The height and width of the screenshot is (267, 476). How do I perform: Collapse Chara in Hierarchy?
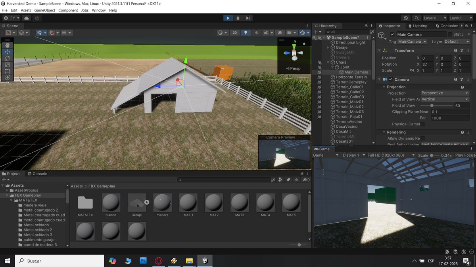point(328,62)
